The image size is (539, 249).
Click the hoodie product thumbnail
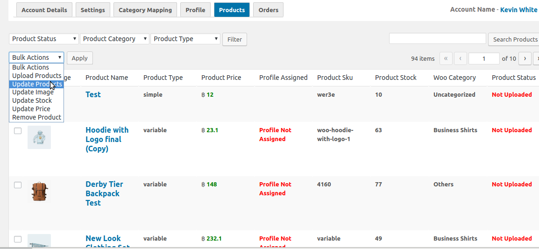(39, 137)
